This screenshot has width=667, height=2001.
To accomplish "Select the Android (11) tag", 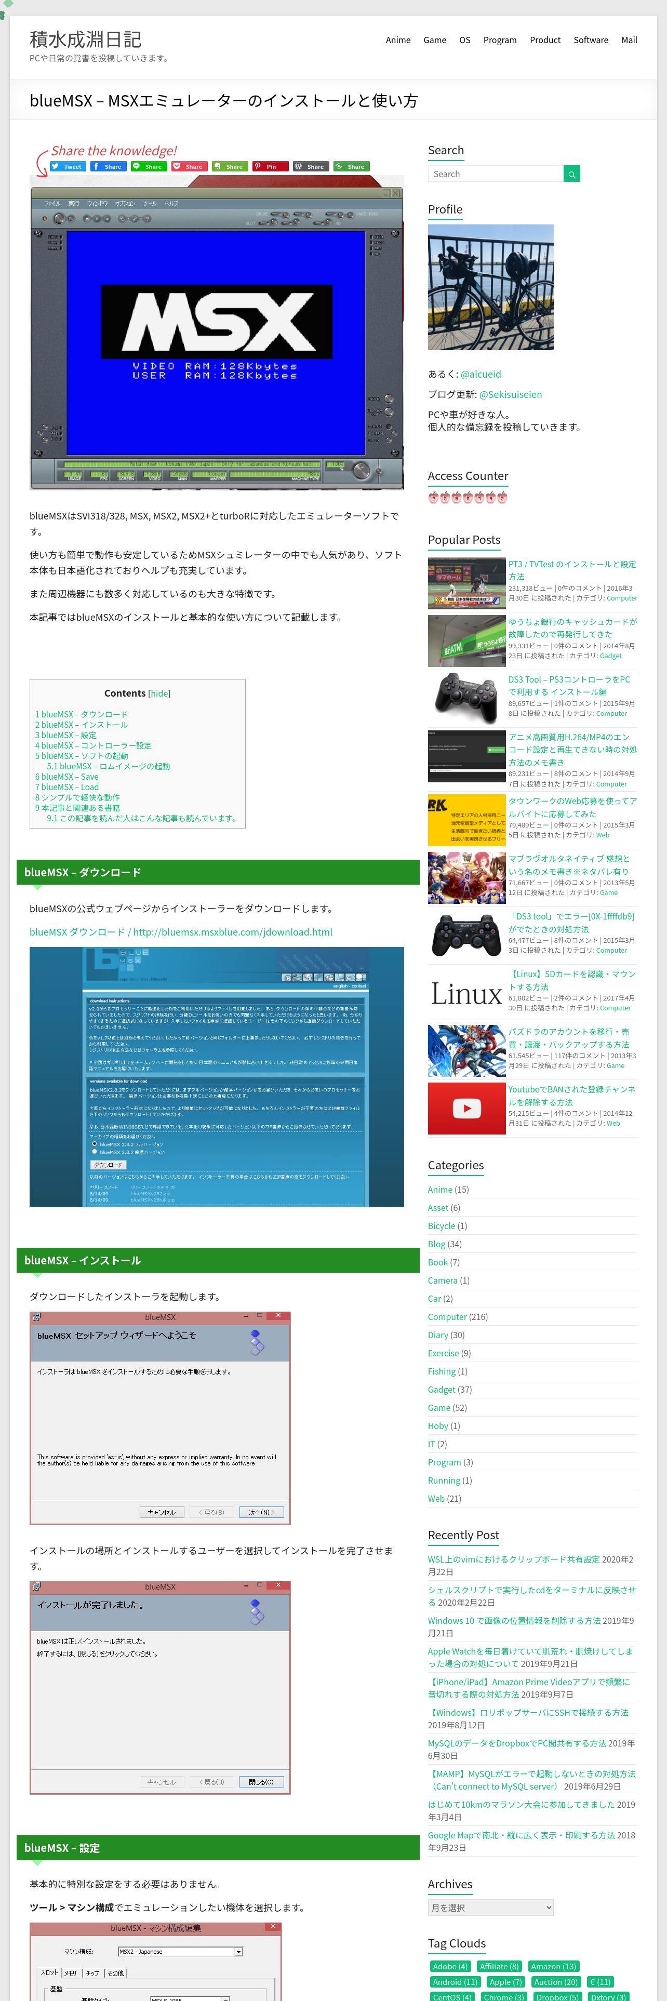I will coord(454,1982).
